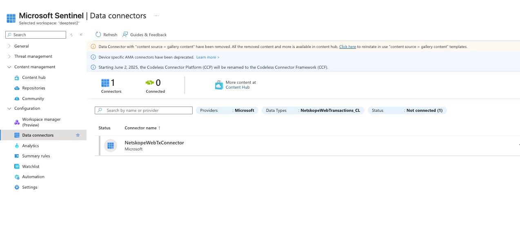Click the 'Connected' label under count
The image size is (520, 233).
pos(156,91)
